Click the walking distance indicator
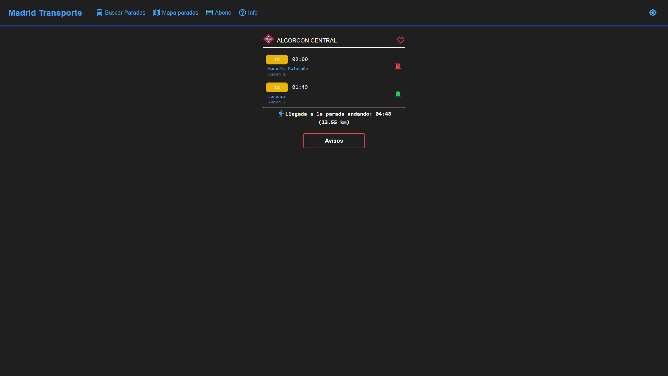The height and width of the screenshot is (376, 668). [334, 118]
